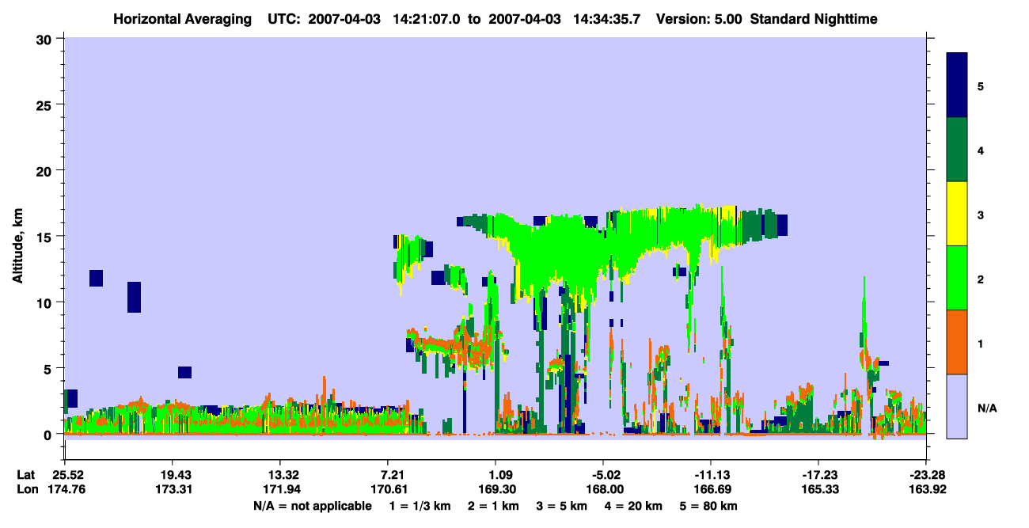Click longitude value 171.94

pyautogui.click(x=280, y=489)
